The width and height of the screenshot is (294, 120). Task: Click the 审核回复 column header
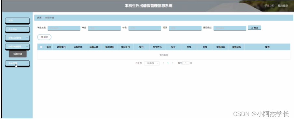point(220,47)
